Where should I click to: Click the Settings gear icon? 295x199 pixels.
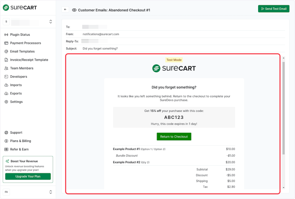(6, 102)
